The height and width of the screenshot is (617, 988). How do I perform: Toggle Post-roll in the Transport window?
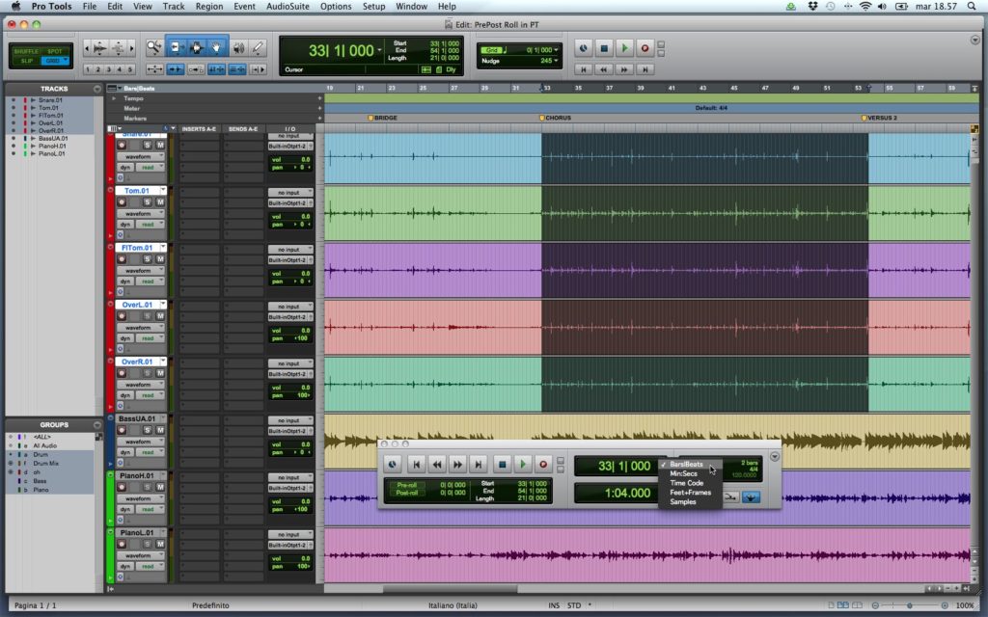[x=407, y=493]
